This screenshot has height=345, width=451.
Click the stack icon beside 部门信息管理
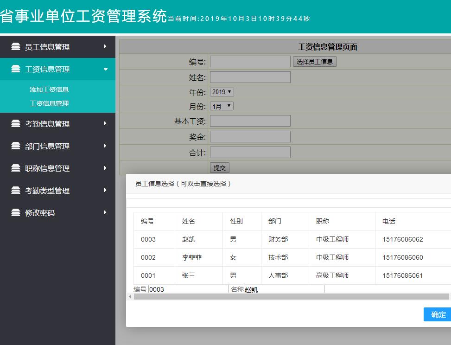[x=16, y=146]
